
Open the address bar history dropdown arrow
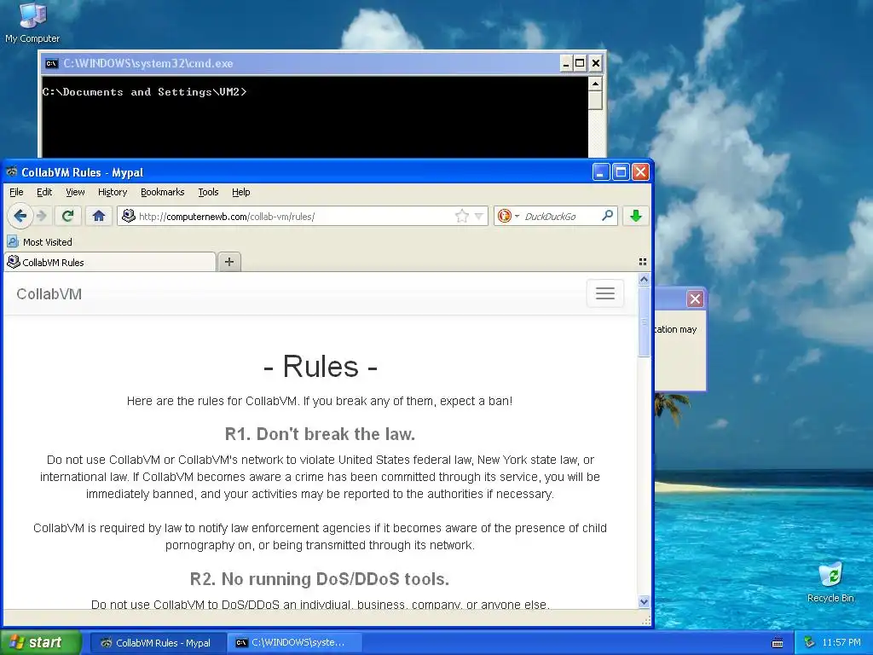[x=479, y=216]
